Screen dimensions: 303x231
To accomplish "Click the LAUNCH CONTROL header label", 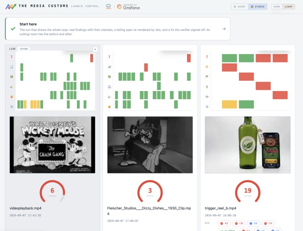I will pos(85,6).
